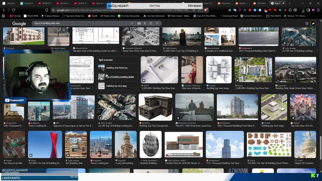Open the Brave Shields lion icon
Screen dimensions: 322x181
206,10
